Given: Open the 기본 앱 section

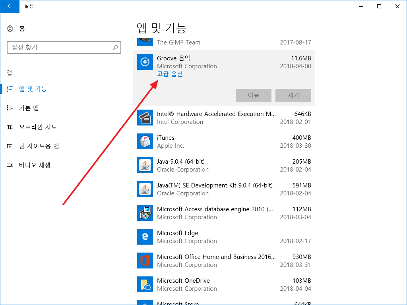Looking at the screenshot, I should coord(29,108).
